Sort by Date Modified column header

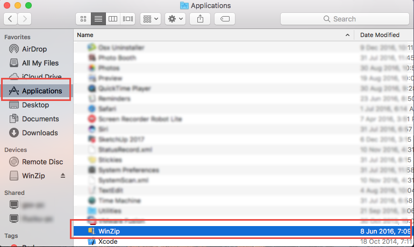(380, 35)
